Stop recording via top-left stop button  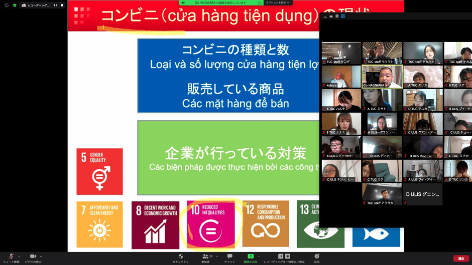[x=62, y=5]
